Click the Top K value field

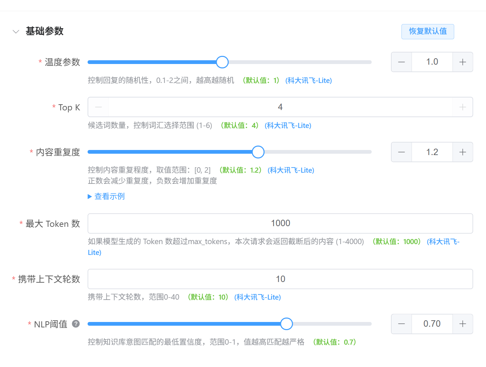[280, 107]
